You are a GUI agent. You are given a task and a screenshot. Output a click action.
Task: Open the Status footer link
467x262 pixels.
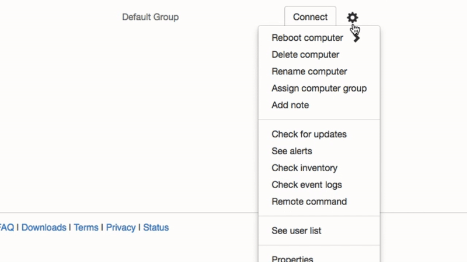tap(156, 228)
